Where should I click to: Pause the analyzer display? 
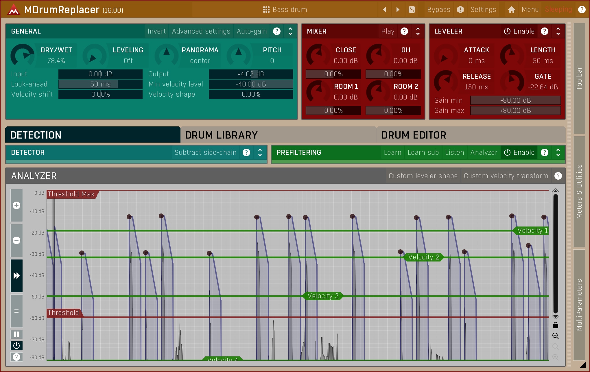click(x=16, y=334)
